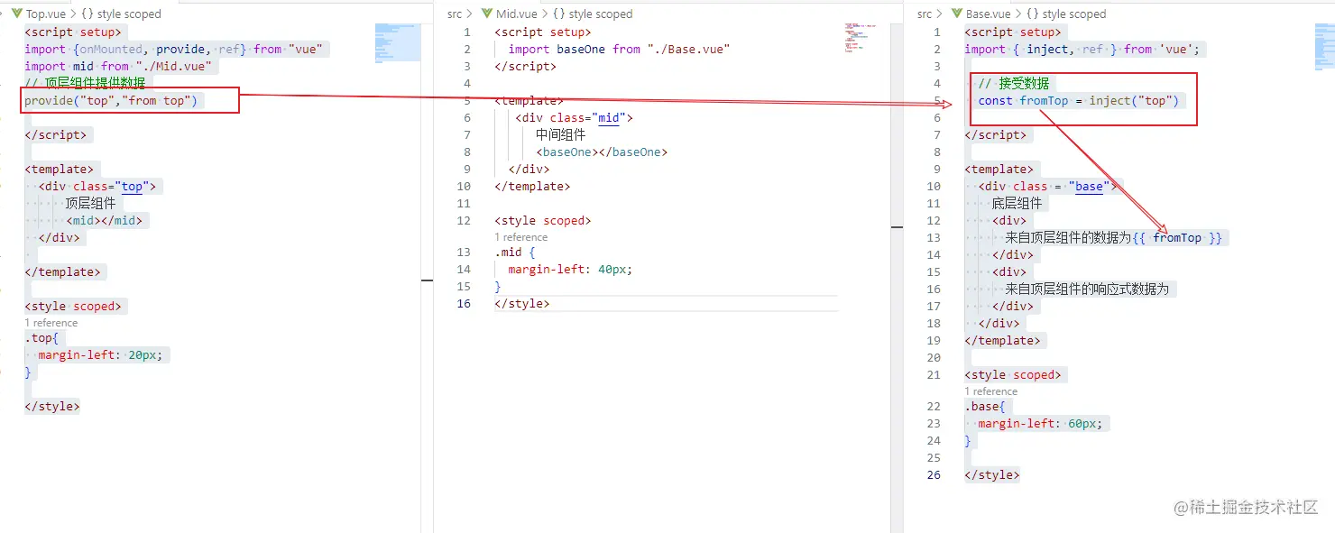Click the Vue icon beside Top.vue breadcrumb
The width and height of the screenshot is (1335, 533).
16,14
